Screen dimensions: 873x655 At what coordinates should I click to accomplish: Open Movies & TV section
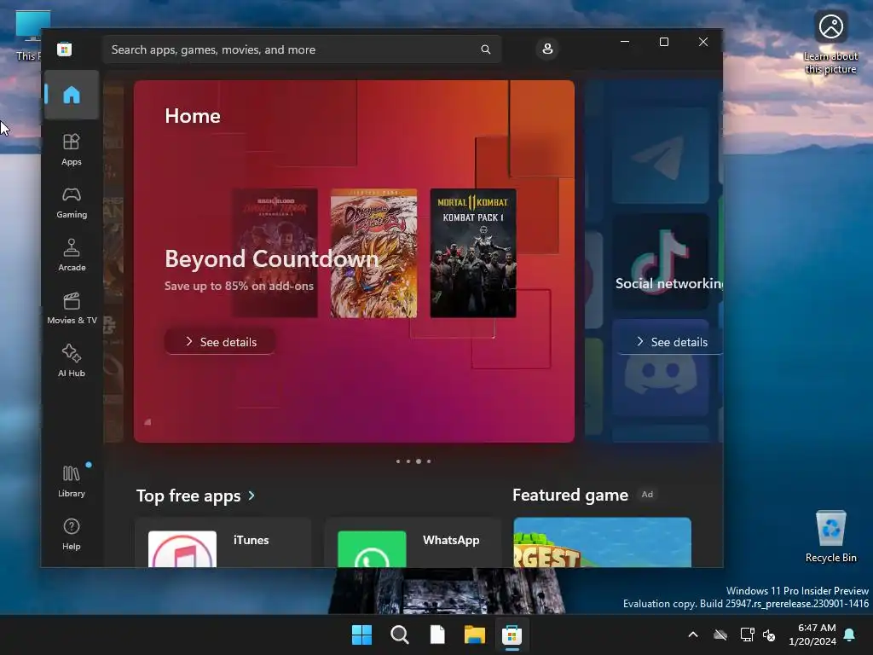click(72, 309)
